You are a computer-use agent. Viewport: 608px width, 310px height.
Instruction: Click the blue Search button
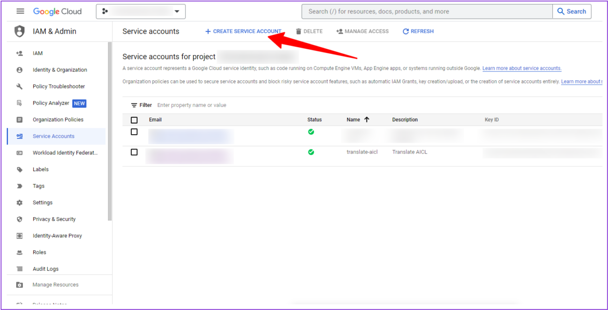click(x=572, y=11)
